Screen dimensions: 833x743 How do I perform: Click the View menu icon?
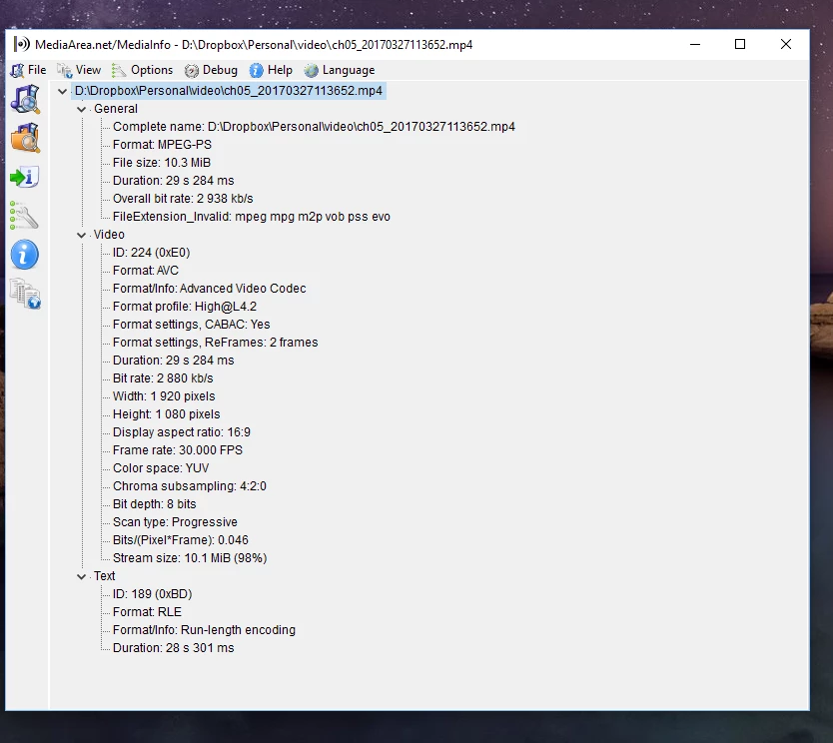click(x=65, y=71)
